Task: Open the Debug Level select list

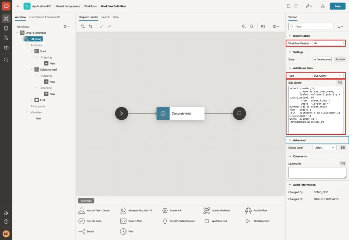Action: tap(324, 147)
